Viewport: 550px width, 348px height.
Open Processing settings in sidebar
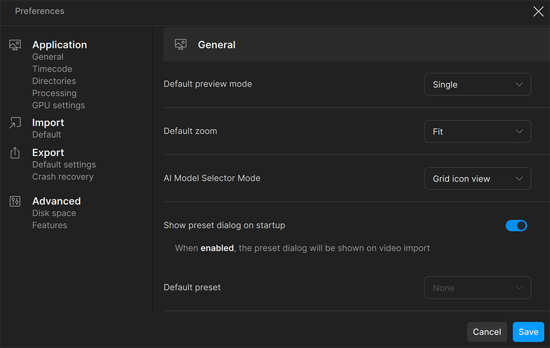[54, 93]
